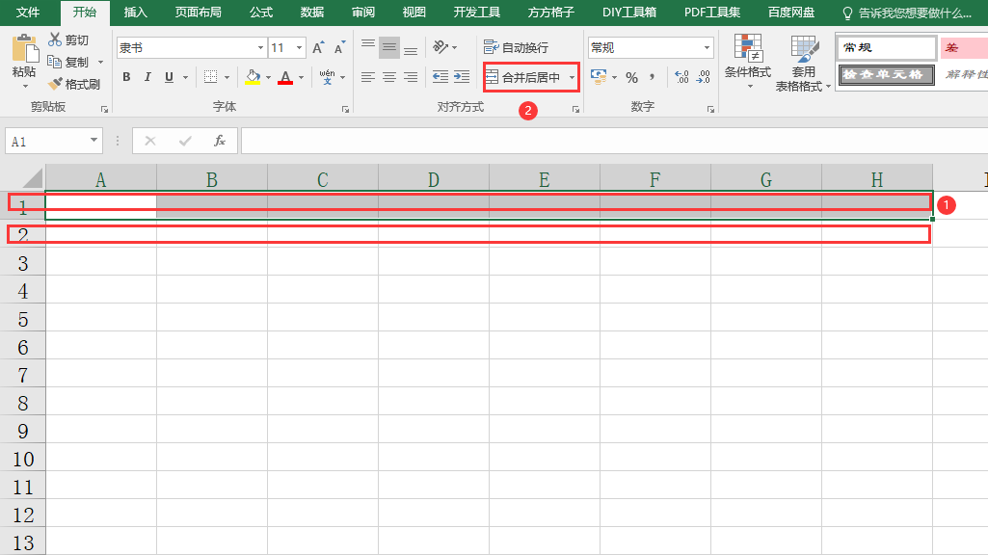Select row 5 header
The width and height of the screenshot is (988, 555).
pyautogui.click(x=23, y=319)
